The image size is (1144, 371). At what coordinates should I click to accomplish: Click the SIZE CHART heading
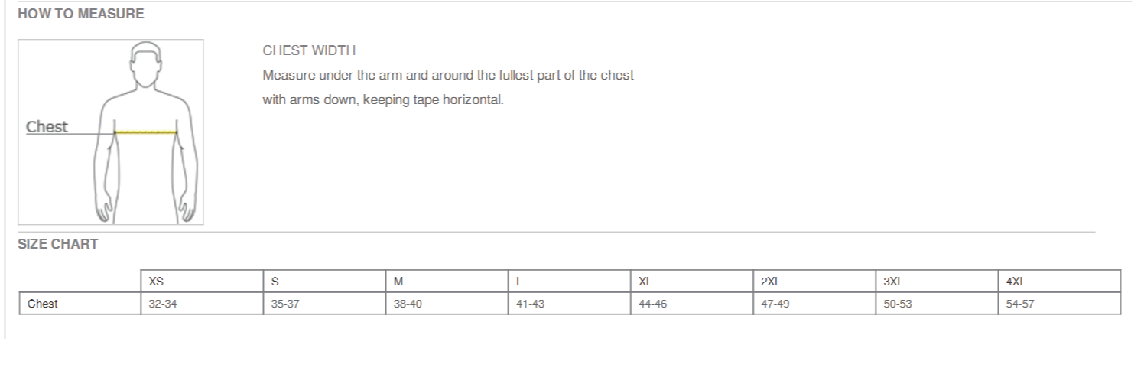pyautogui.click(x=58, y=244)
